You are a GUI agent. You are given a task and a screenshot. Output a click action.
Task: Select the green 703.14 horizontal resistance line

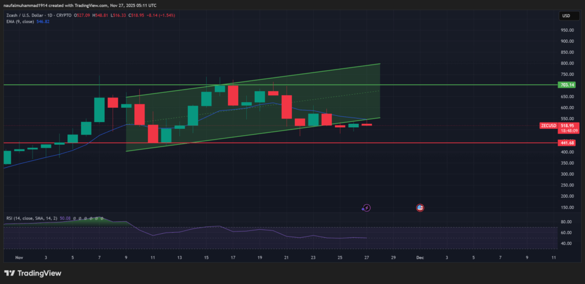click(x=457, y=84)
